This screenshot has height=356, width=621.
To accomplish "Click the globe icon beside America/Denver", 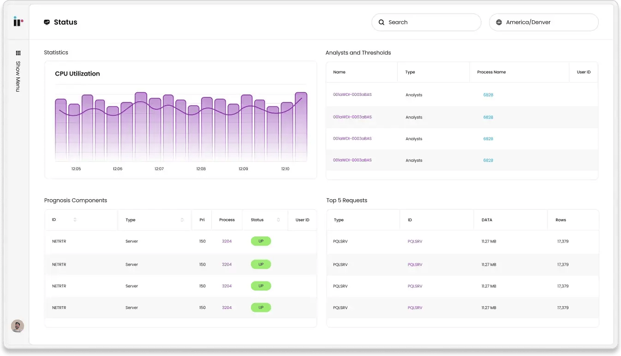I will click(499, 22).
